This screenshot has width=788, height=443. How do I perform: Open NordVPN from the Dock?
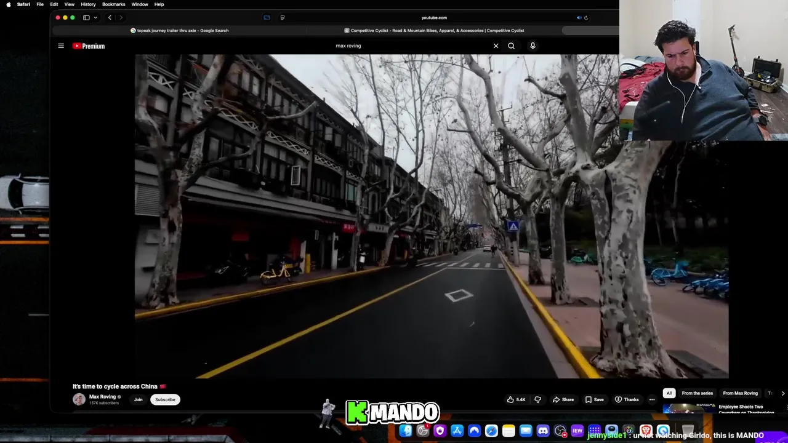pyautogui.click(x=474, y=431)
